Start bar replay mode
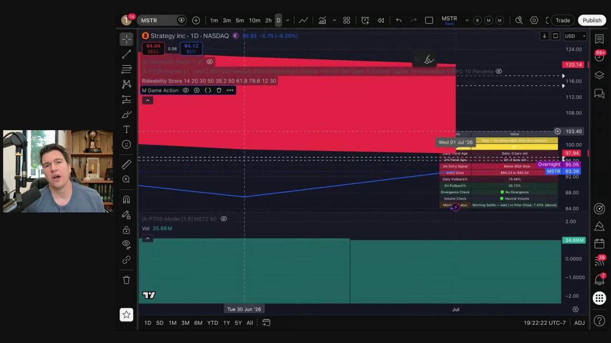 click(380, 20)
